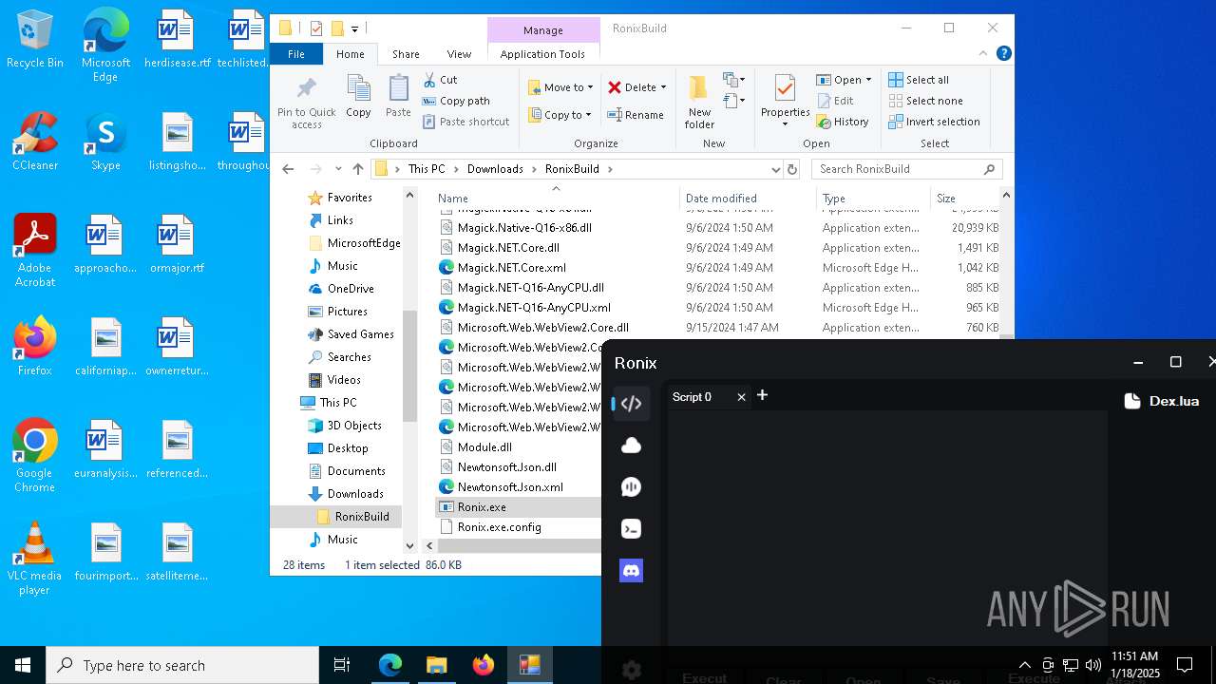This screenshot has width=1216, height=684.
Task: Open the Copy to dropdown
Action: click(560, 115)
